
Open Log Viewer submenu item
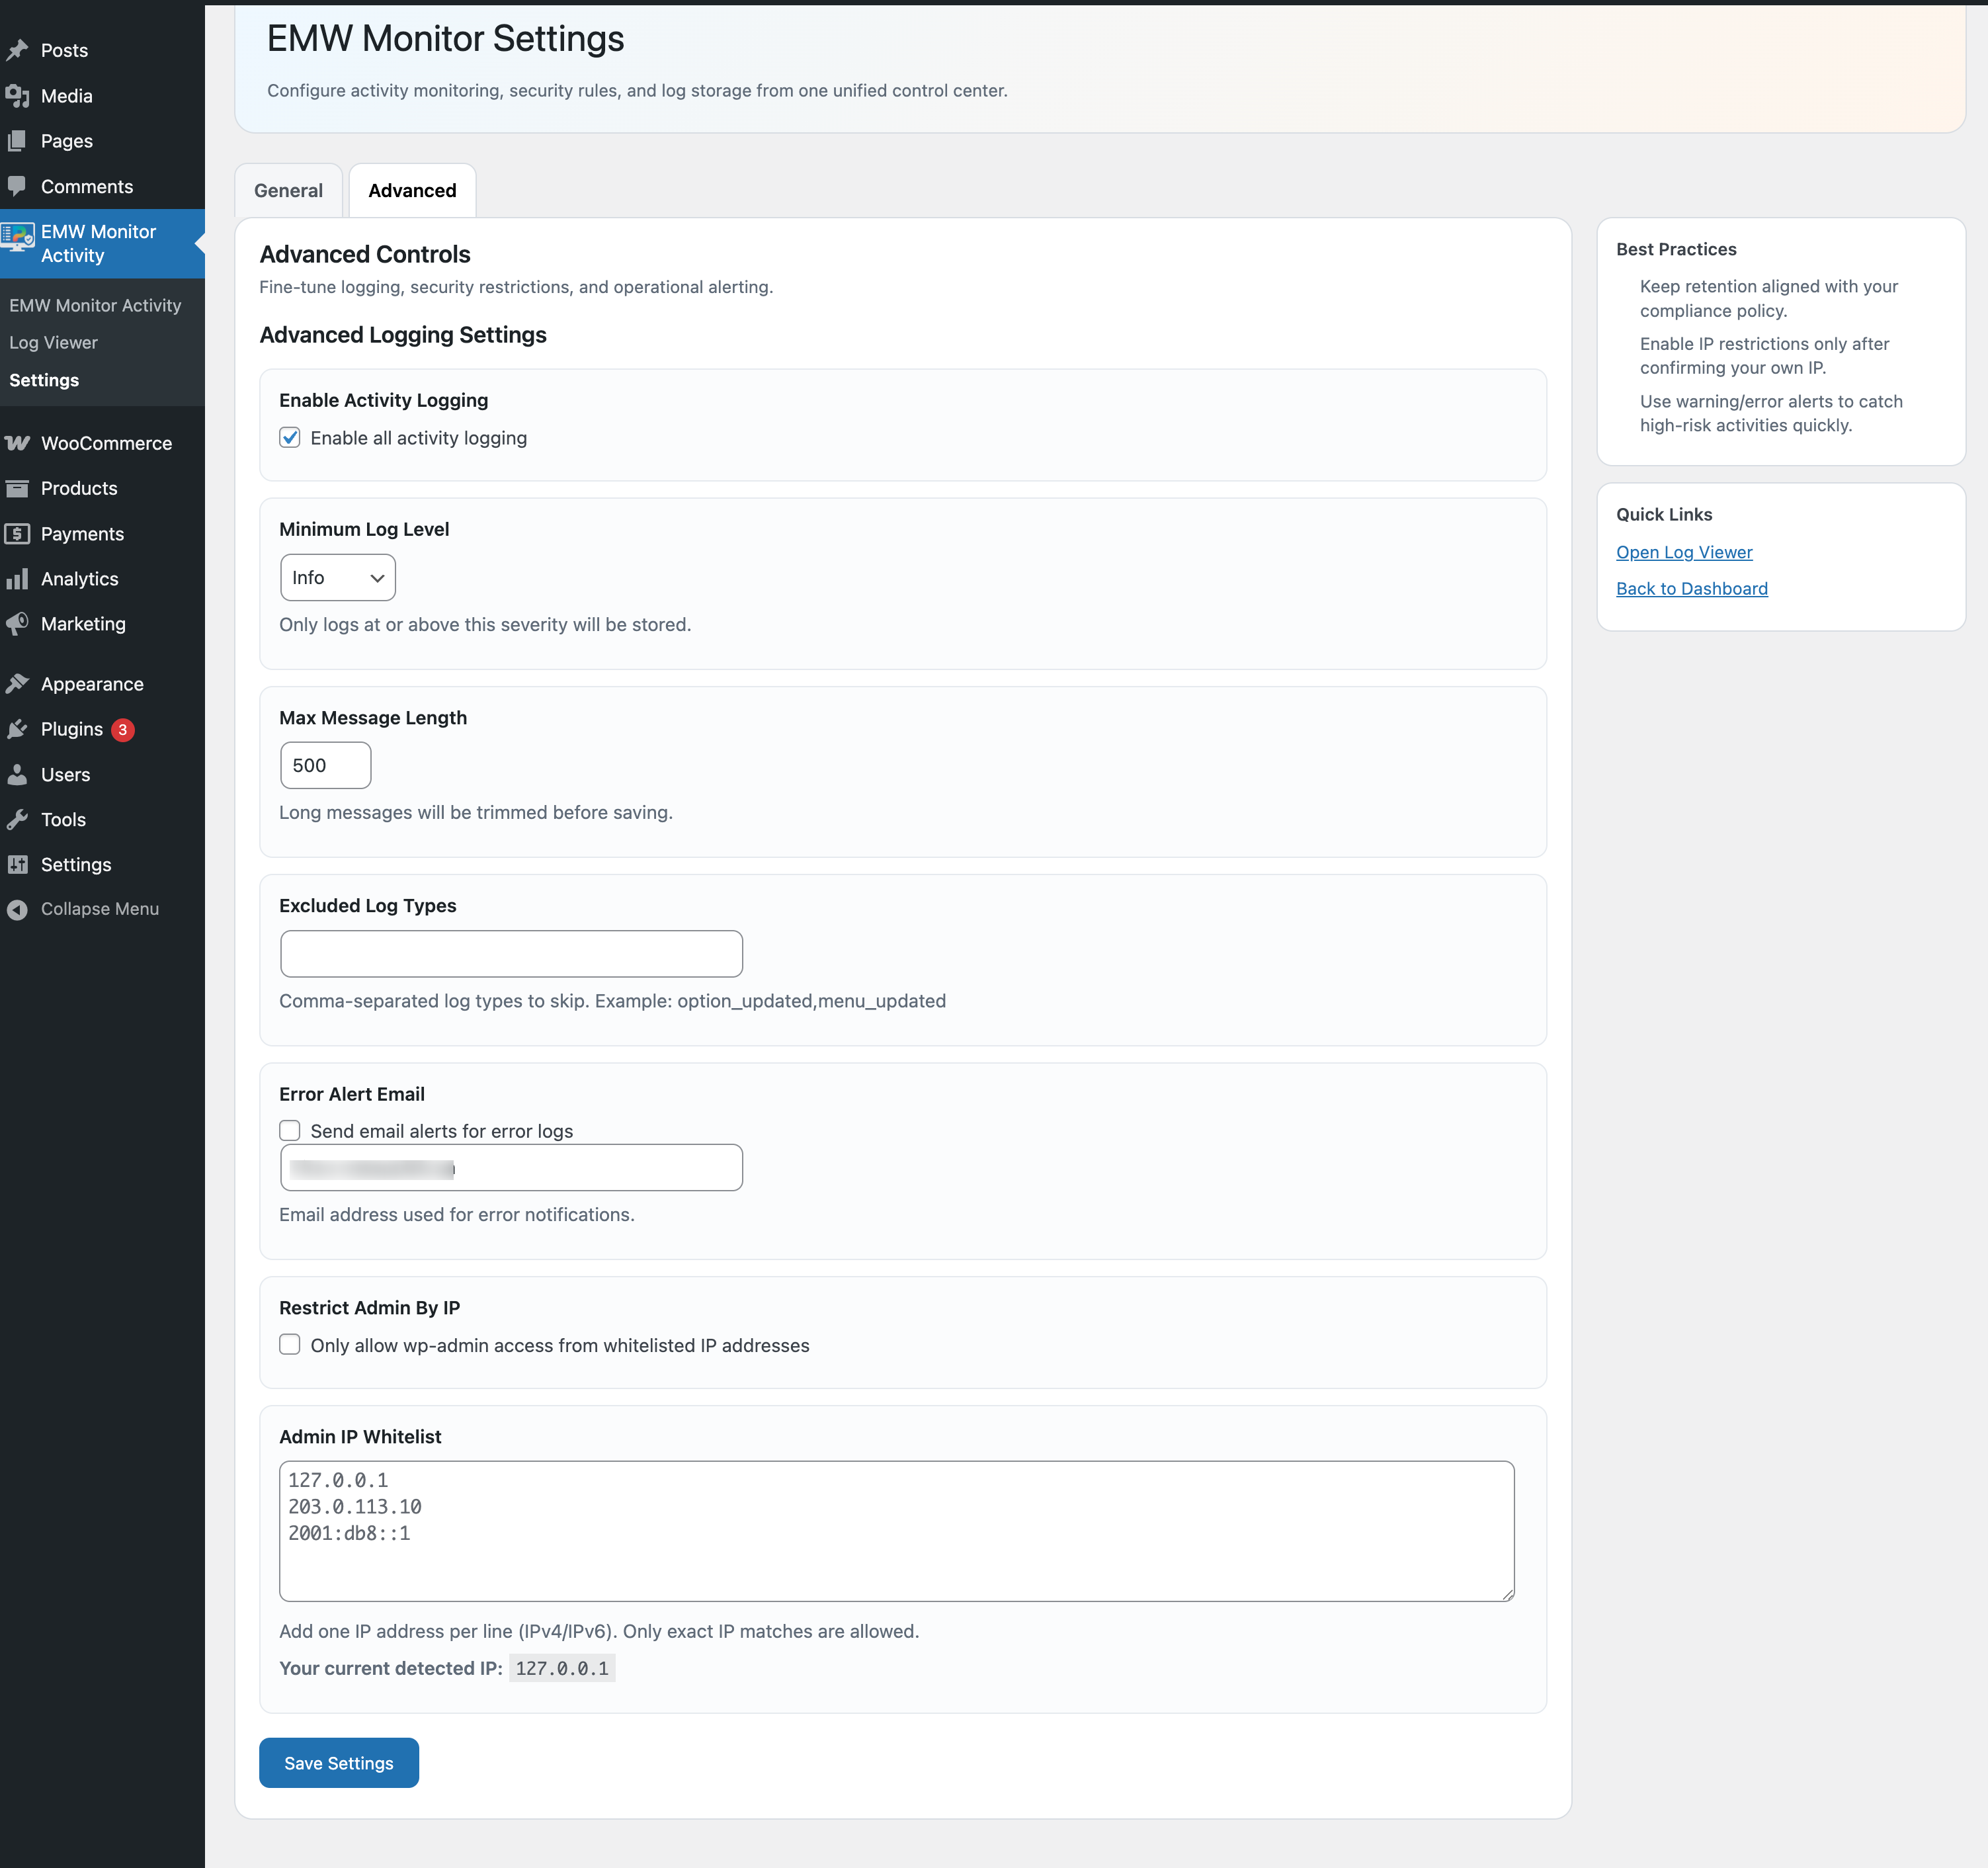(x=53, y=342)
